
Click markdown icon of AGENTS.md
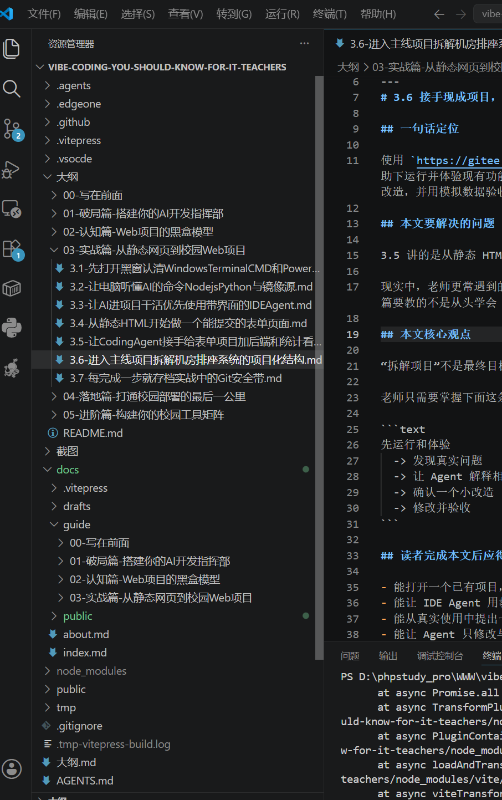47,781
